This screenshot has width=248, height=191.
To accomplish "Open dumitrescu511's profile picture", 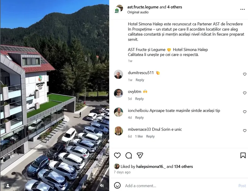I will tap(118, 74).
